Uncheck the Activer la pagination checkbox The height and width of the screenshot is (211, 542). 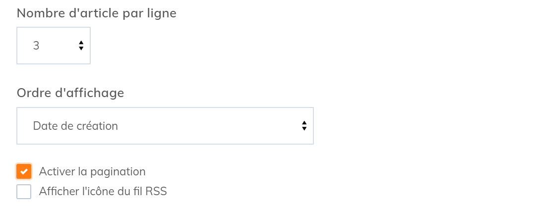point(24,172)
